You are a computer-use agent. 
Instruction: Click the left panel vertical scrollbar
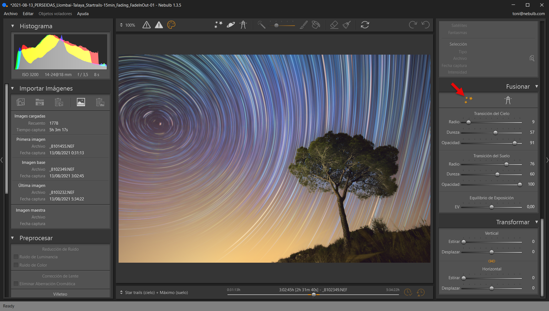pos(7,139)
